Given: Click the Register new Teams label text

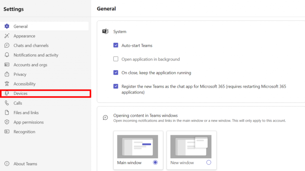Looking at the screenshot, I should pyautogui.click(x=204, y=89).
